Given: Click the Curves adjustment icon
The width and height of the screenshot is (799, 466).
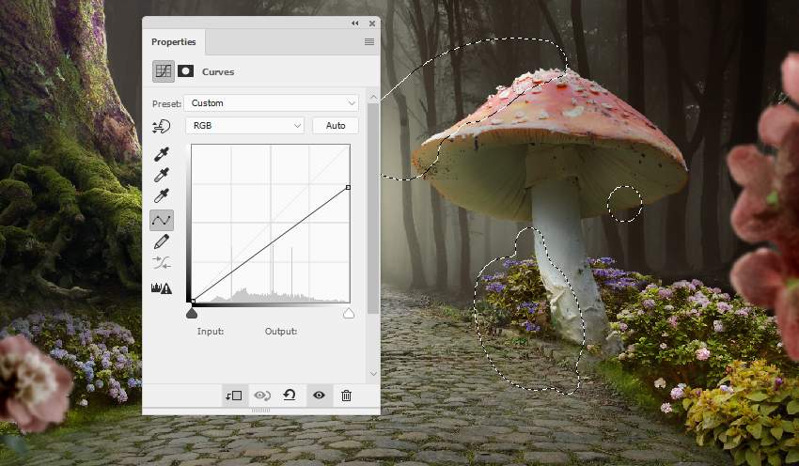Looking at the screenshot, I should [163, 71].
